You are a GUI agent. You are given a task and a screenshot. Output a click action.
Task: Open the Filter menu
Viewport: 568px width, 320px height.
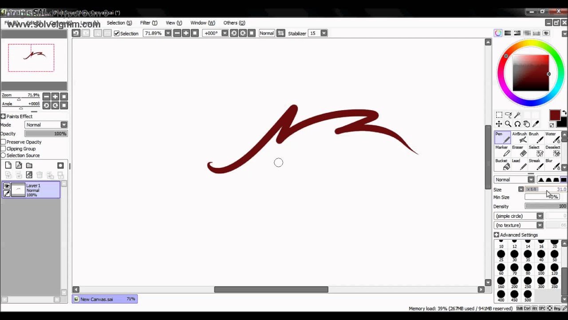[149, 23]
